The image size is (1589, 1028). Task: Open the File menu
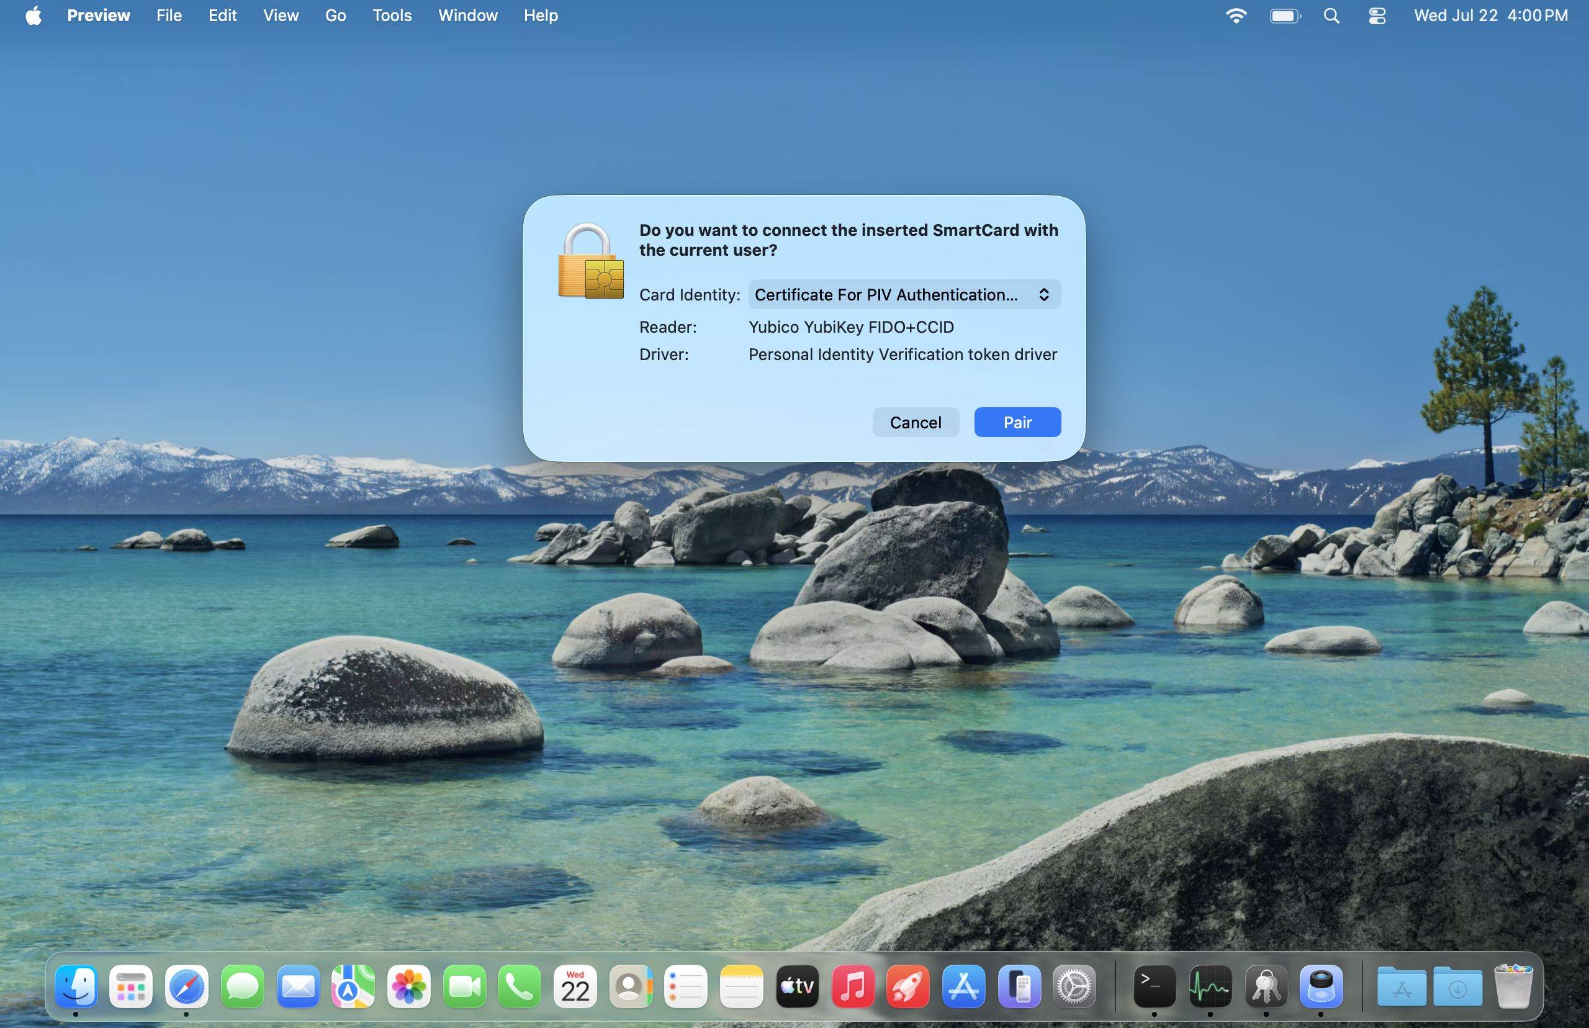click(169, 16)
